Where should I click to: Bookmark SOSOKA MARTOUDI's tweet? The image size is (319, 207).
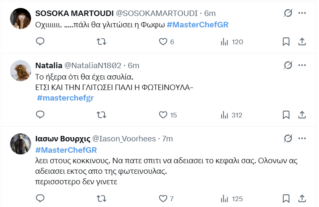286,42
